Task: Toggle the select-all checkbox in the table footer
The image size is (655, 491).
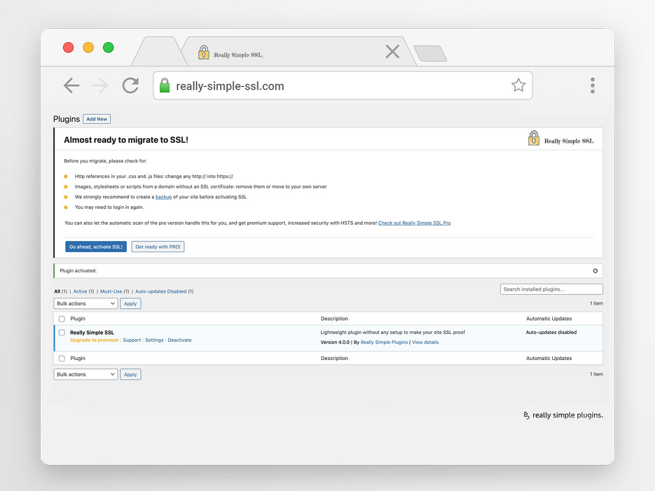Action: click(x=62, y=359)
